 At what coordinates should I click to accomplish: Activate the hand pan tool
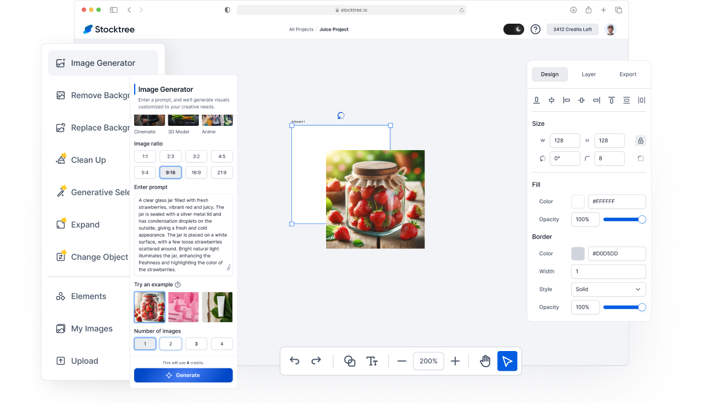[x=485, y=361]
